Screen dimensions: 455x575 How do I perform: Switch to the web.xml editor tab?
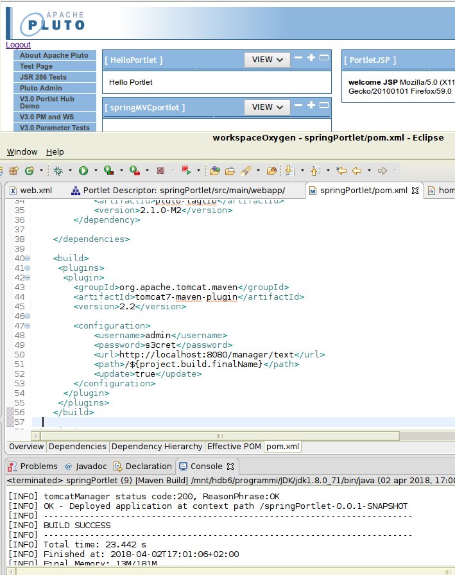pyautogui.click(x=31, y=191)
